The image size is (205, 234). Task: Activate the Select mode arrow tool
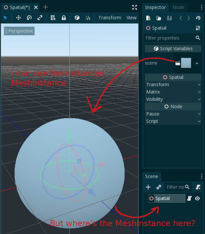click(x=5, y=18)
